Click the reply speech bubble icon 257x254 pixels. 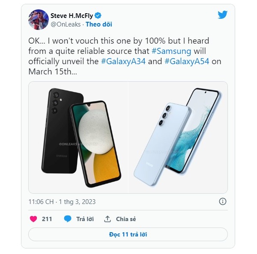[x=68, y=219]
